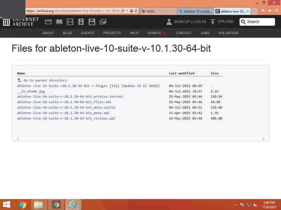Click the left scroll arrow of listing
281x210 pixels.
(18, 139)
